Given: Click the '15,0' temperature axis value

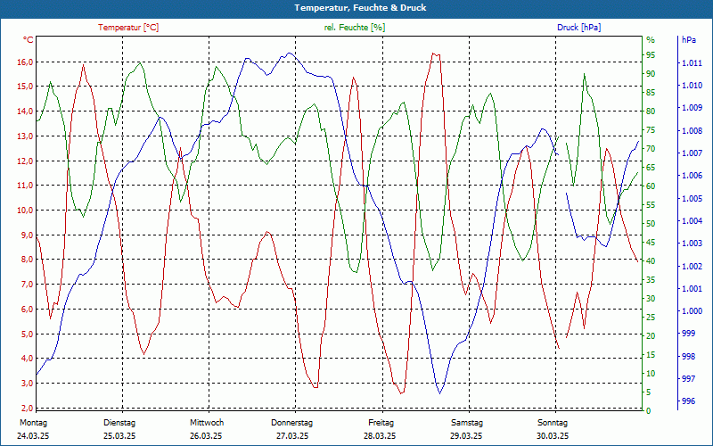Looking at the screenshot, I should point(25,87).
